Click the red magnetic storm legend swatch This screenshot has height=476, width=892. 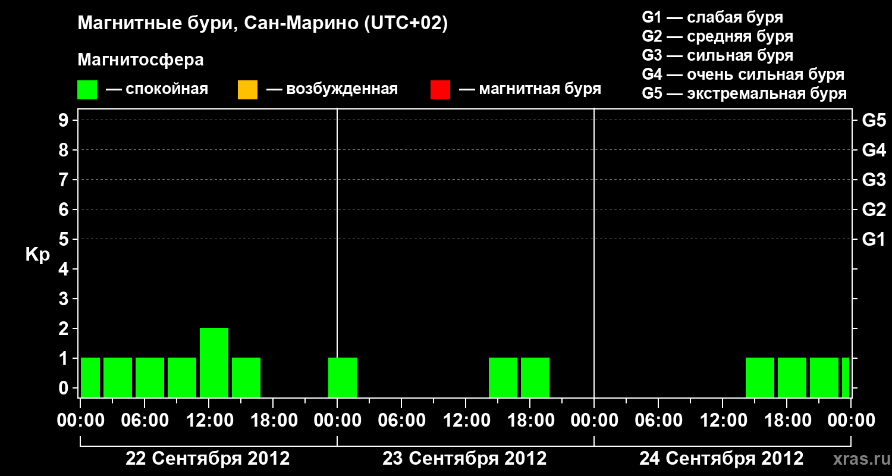coord(440,90)
